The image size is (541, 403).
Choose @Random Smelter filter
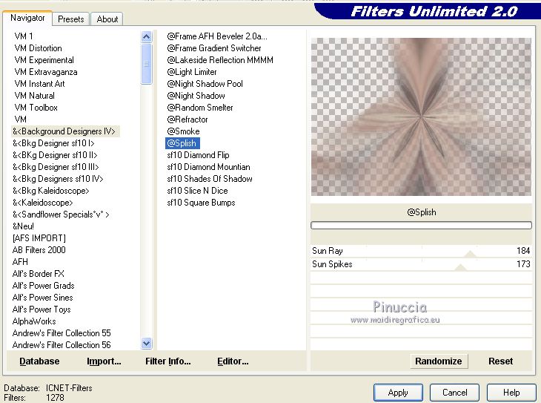coord(200,108)
